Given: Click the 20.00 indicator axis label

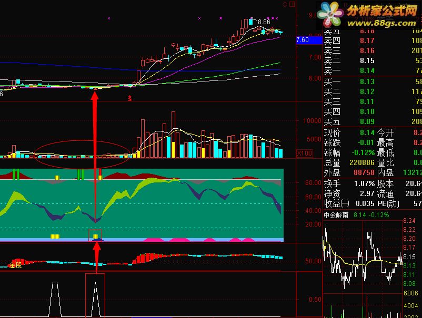Looking at the screenshot, I should pyautogui.click(x=313, y=224).
